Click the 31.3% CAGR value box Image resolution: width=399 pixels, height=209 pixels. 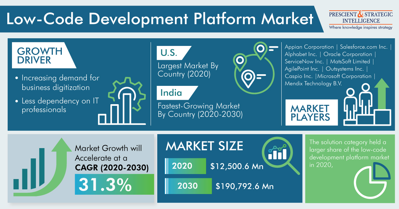(114, 184)
